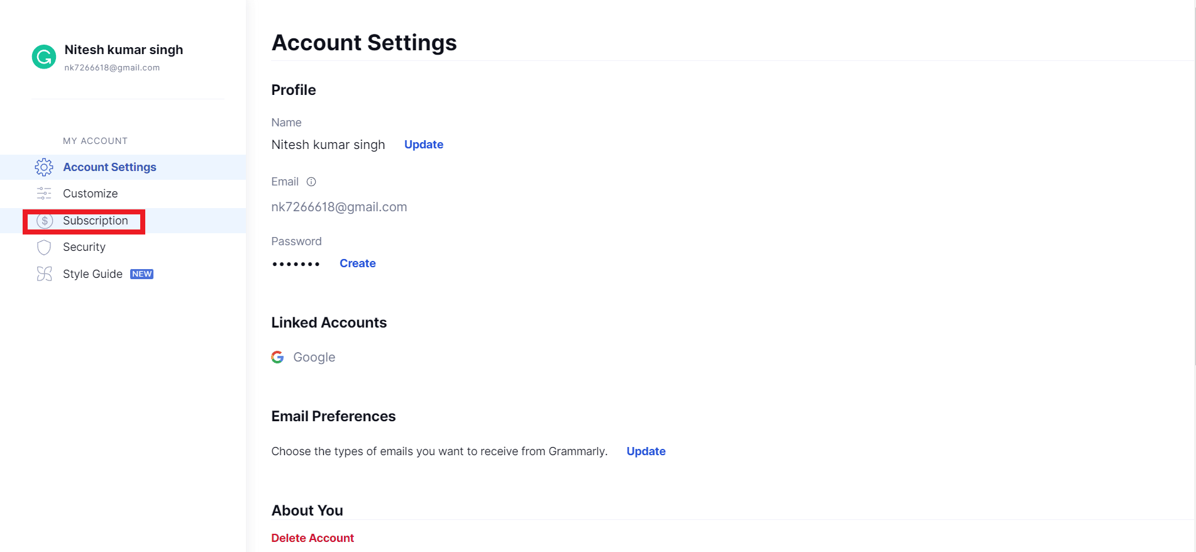1196x552 pixels.
Task: Click Create next to Password
Action: click(x=358, y=263)
